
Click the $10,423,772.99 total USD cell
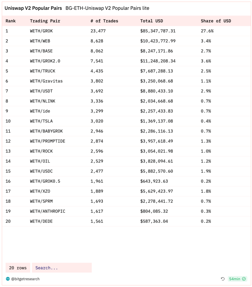[x=158, y=41]
